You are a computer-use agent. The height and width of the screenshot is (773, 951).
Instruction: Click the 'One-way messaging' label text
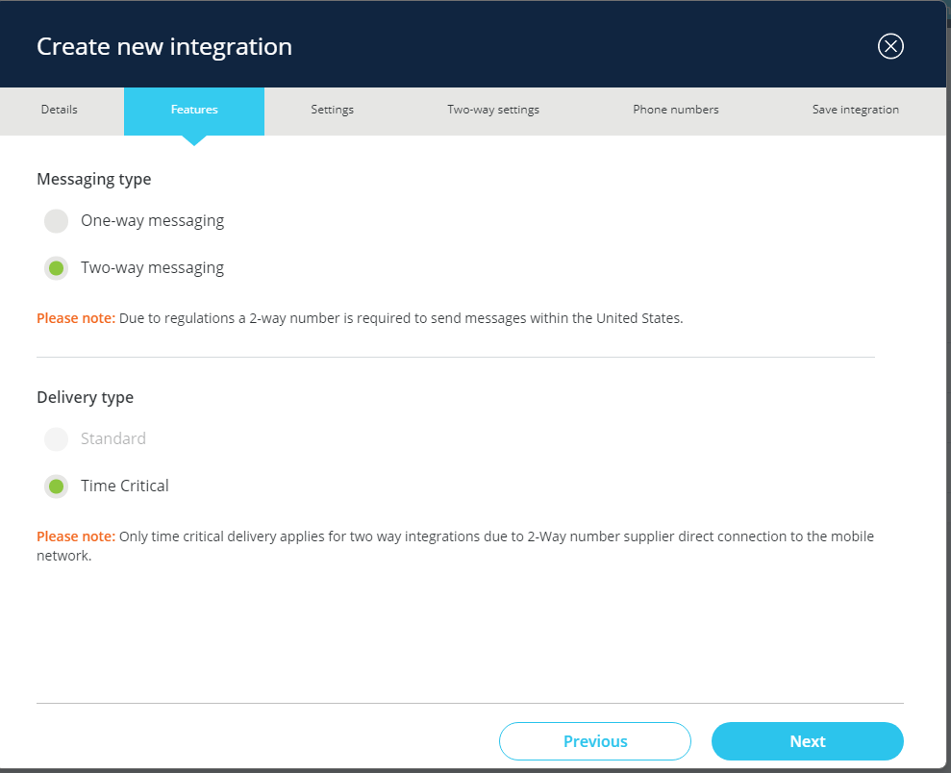(152, 221)
